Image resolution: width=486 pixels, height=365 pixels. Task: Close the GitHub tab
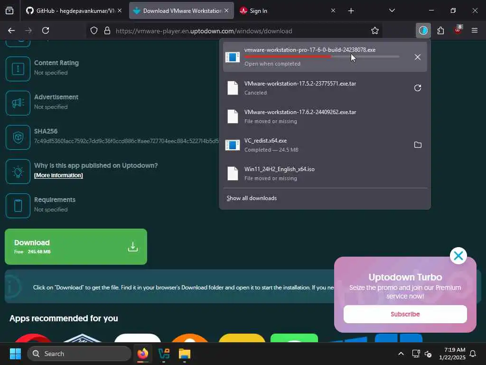pyautogui.click(x=120, y=10)
